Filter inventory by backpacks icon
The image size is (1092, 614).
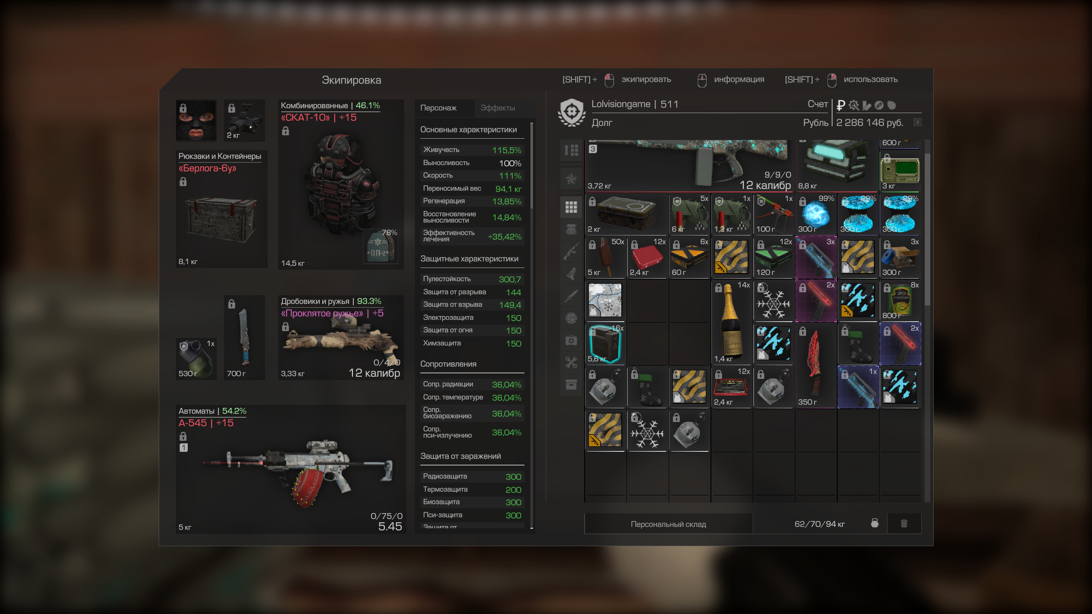[x=571, y=229]
